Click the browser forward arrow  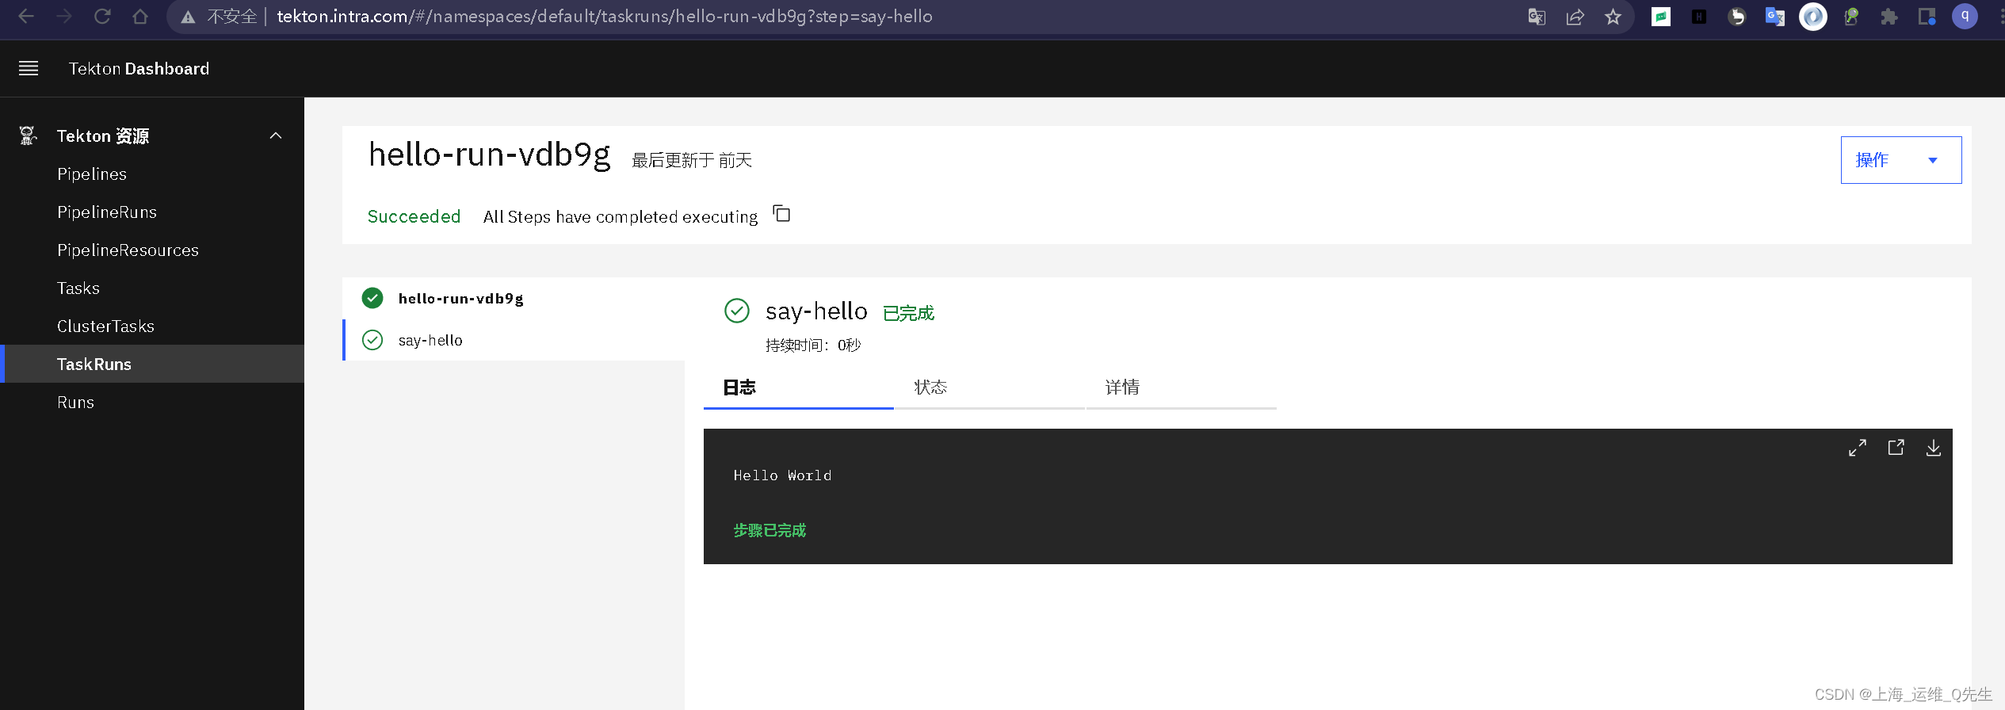[63, 16]
